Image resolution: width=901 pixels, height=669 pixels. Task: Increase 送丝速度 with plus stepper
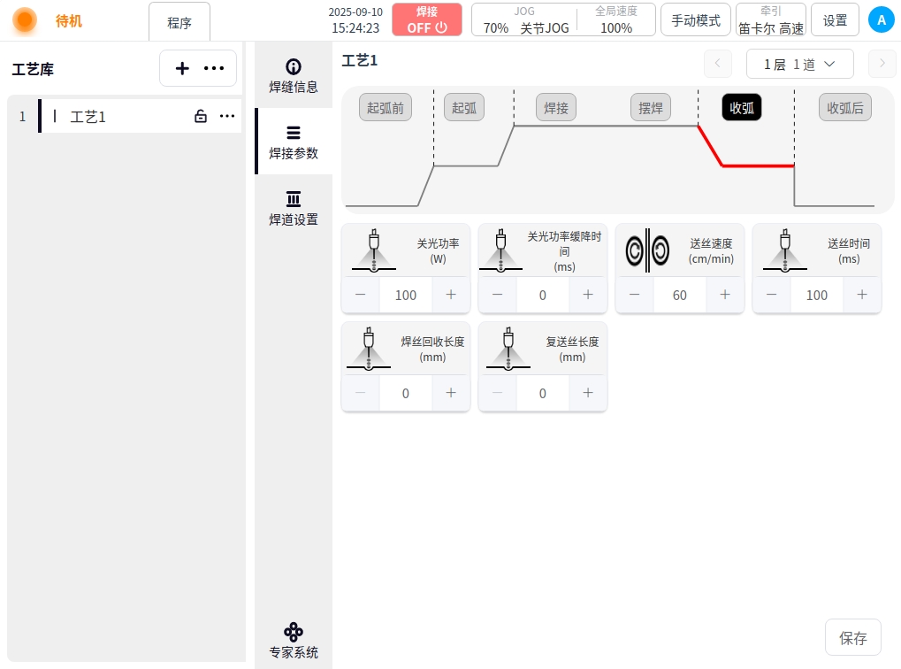(x=725, y=295)
